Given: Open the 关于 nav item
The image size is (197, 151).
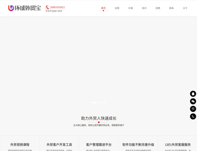Looking at the screenshot, I should [x=185, y=8].
